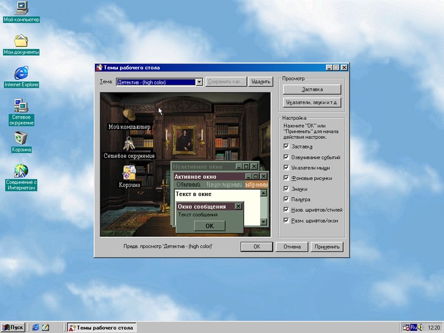Close the Окно сообщения preview box
444x333 pixels.
pyautogui.click(x=238, y=206)
